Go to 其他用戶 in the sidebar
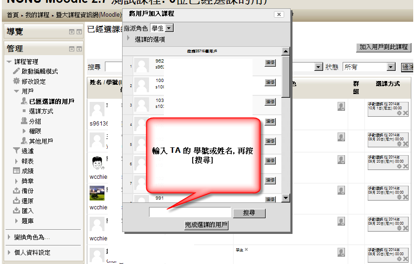The width and height of the screenshot is (416, 264). point(41,141)
